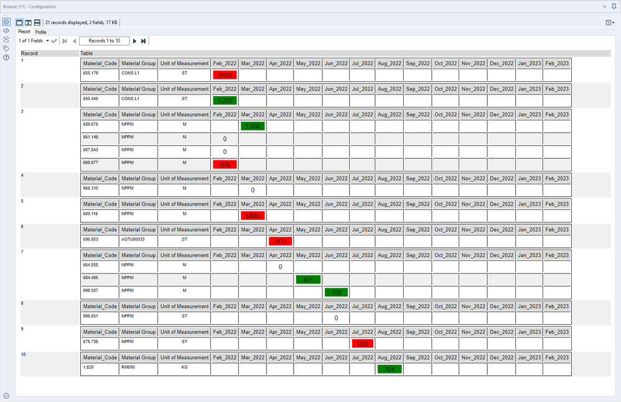Open the window options chevron beside the pin

coord(605,6)
